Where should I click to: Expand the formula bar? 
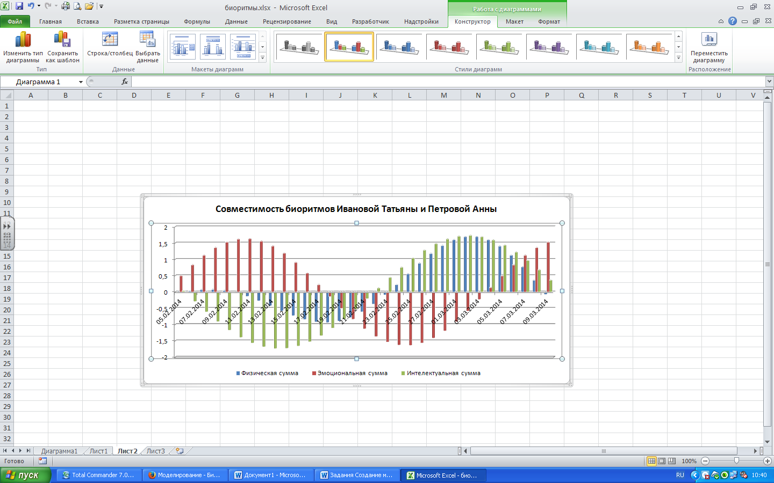[x=769, y=82]
